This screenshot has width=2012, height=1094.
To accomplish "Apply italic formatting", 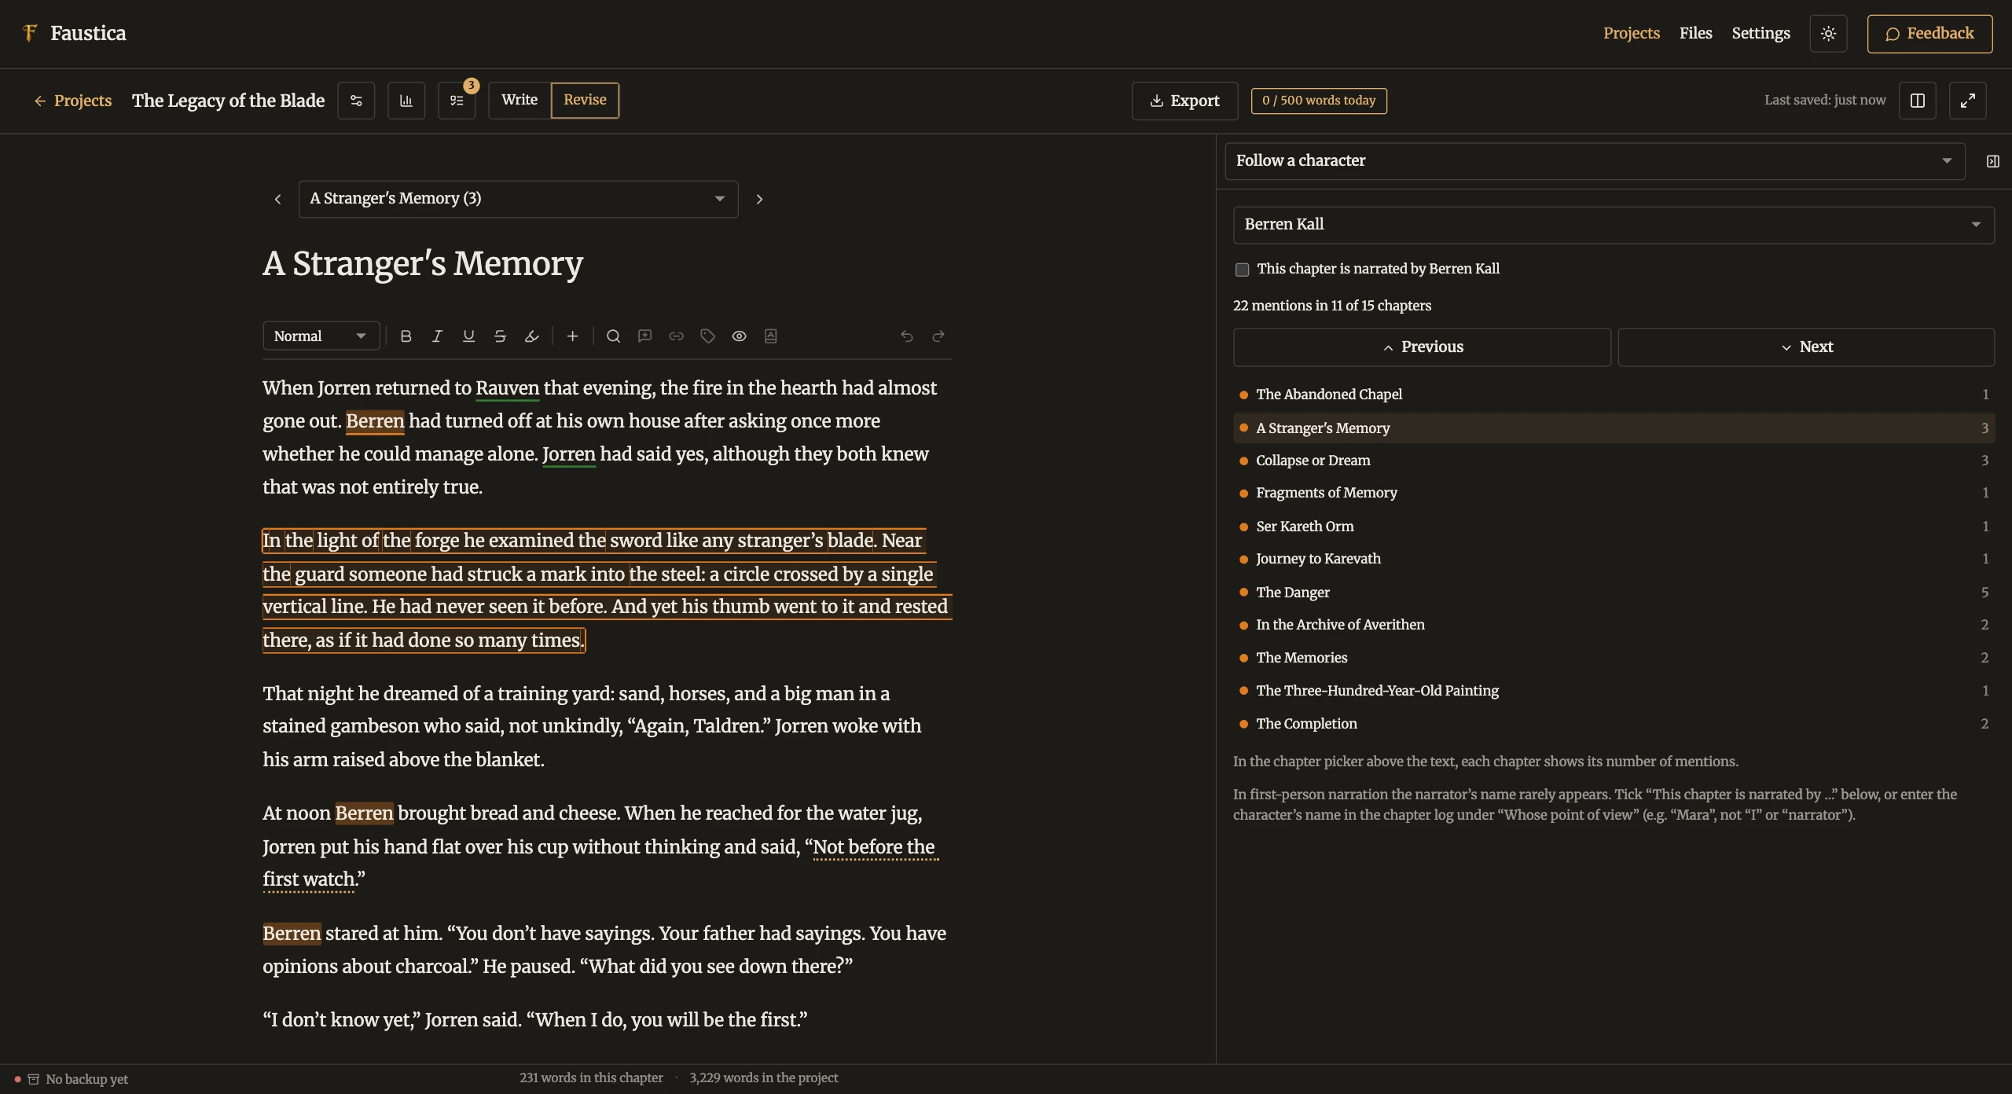I will [x=437, y=336].
